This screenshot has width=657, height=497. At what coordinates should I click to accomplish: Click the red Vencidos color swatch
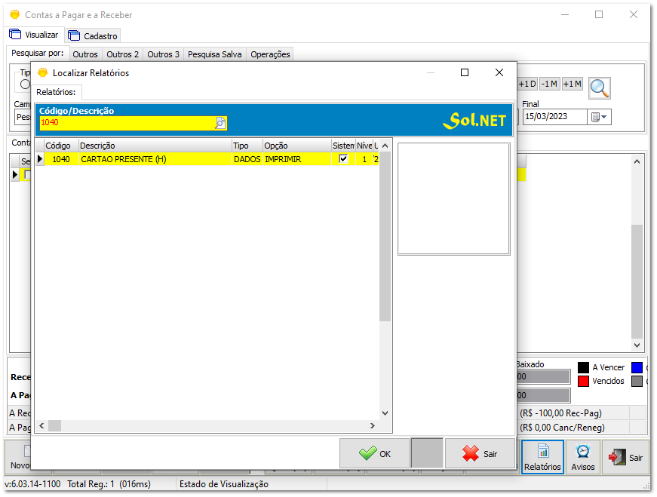click(583, 381)
